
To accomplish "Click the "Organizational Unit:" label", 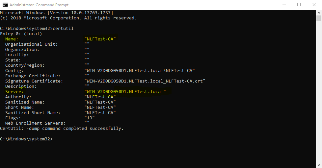I will (x=32, y=44).
